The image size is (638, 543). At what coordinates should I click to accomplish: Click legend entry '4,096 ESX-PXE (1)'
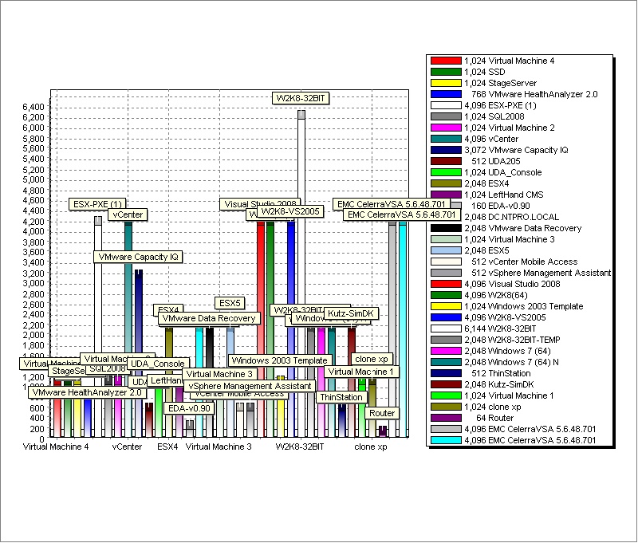[x=501, y=105]
